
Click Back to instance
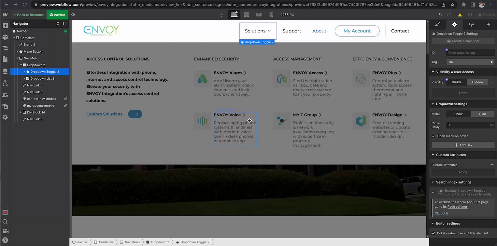28,15
